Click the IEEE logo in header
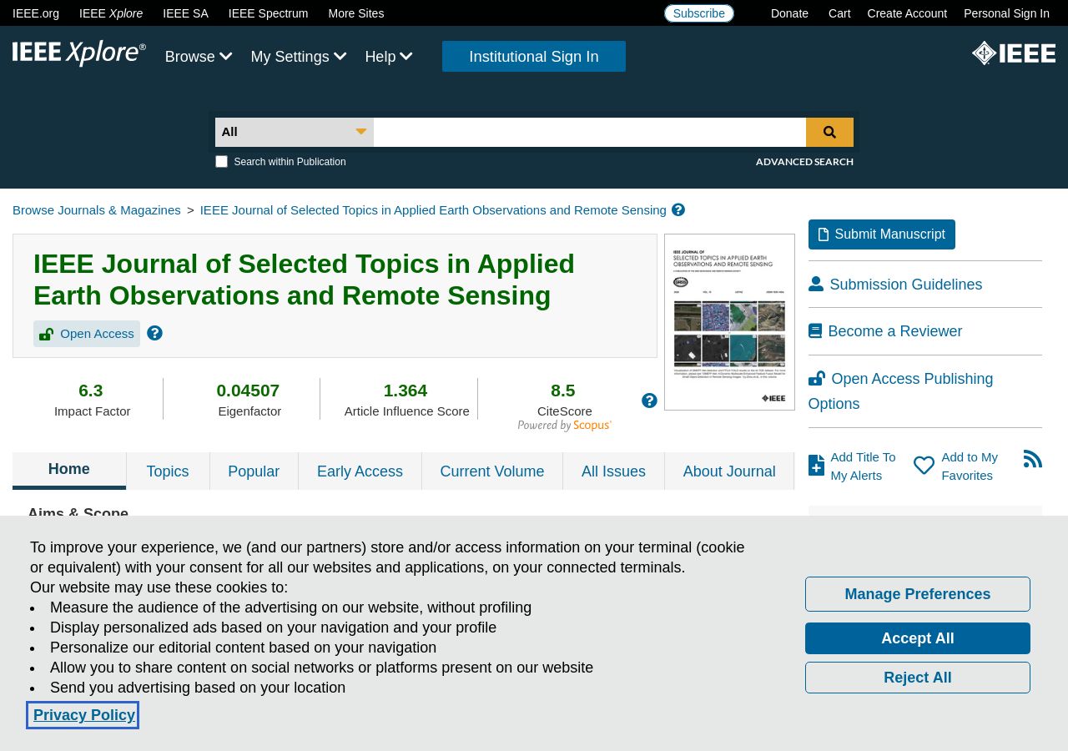 click(1014, 53)
